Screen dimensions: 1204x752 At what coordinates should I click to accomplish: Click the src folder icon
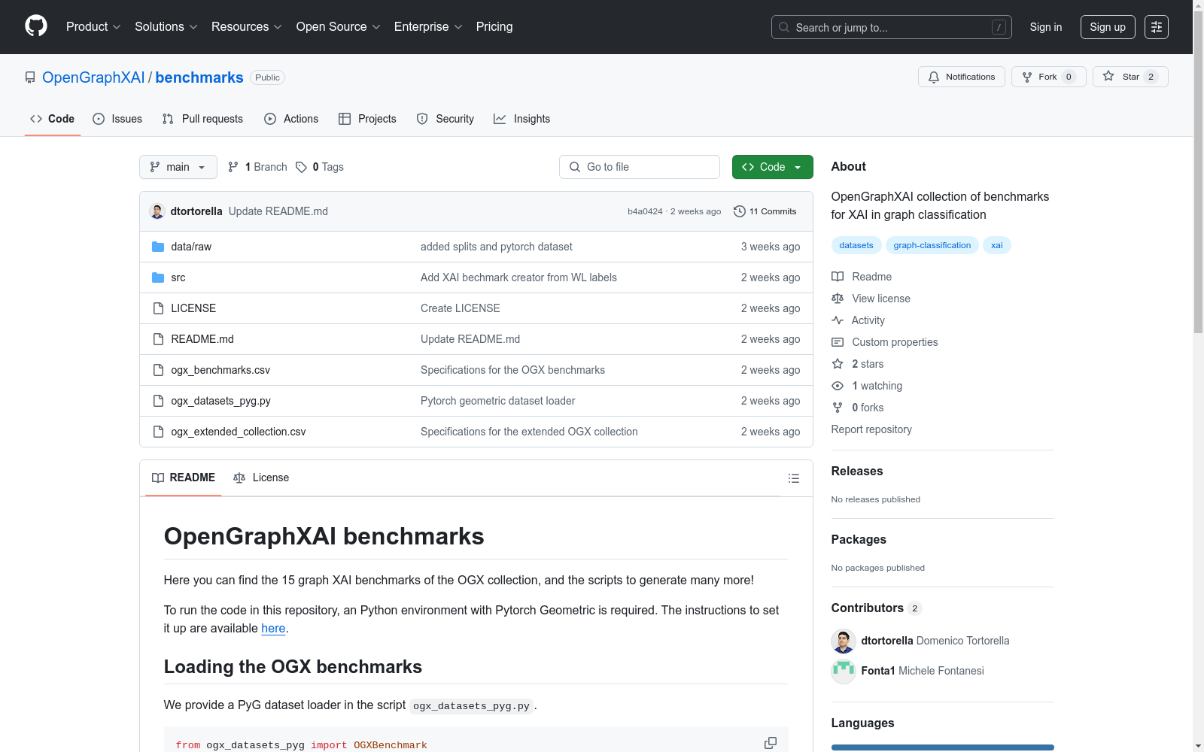click(x=158, y=277)
